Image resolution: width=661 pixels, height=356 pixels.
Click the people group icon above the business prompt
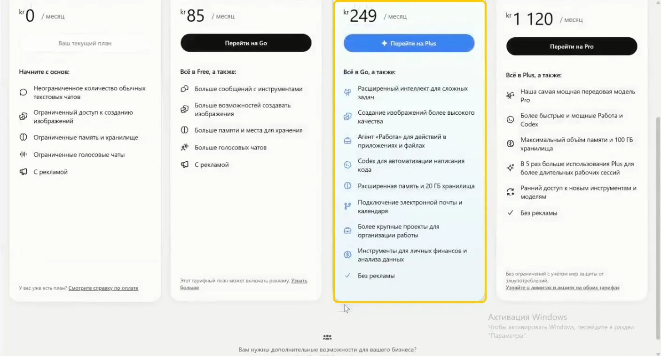tap(328, 337)
